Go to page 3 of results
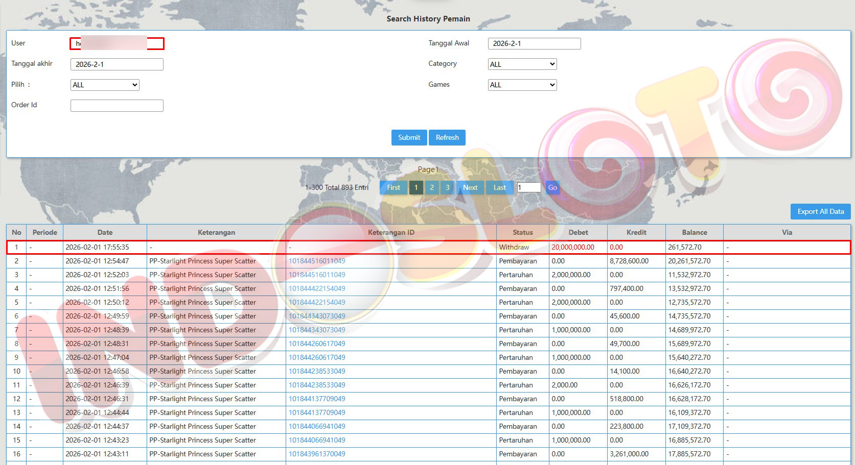Viewport: 855px width, 465px height. tap(448, 187)
